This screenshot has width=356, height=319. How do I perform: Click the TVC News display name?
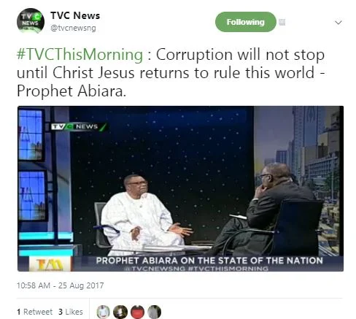click(x=75, y=15)
